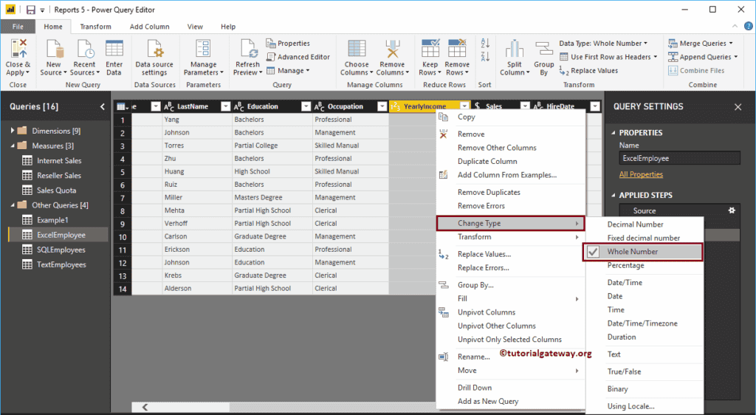
Task: Open the YearlyIncome column filter dropdown
Action: (464, 106)
